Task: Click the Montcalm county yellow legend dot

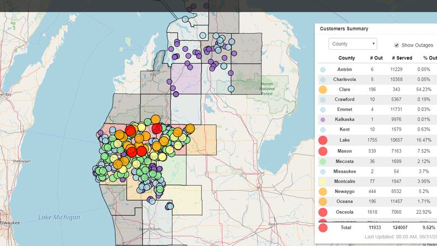Action: coord(323,181)
